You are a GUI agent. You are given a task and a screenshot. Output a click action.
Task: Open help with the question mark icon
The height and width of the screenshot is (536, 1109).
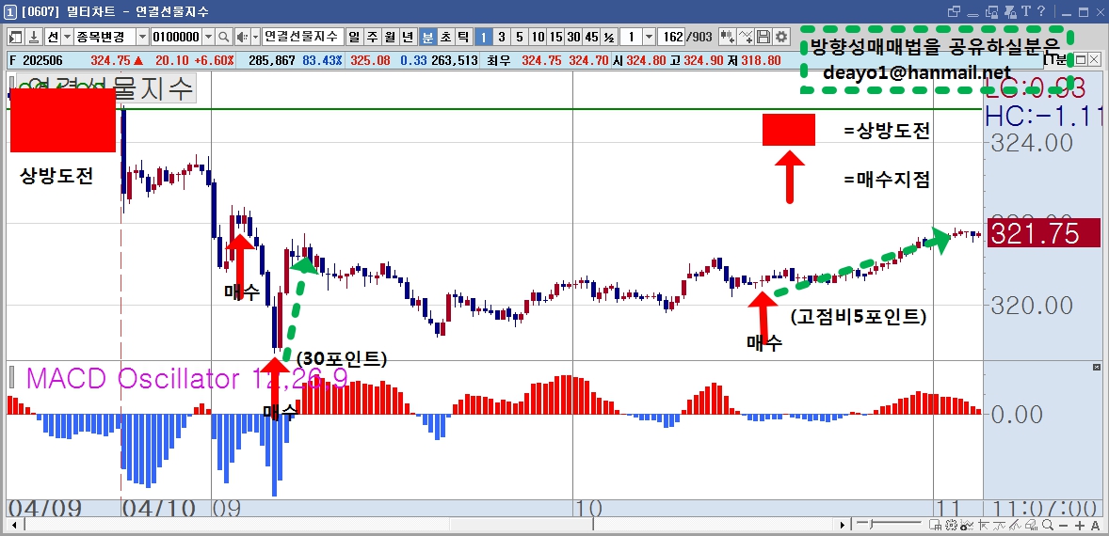tap(1041, 11)
